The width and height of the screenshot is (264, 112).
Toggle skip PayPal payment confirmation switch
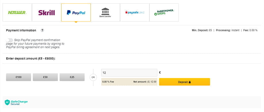9,40
